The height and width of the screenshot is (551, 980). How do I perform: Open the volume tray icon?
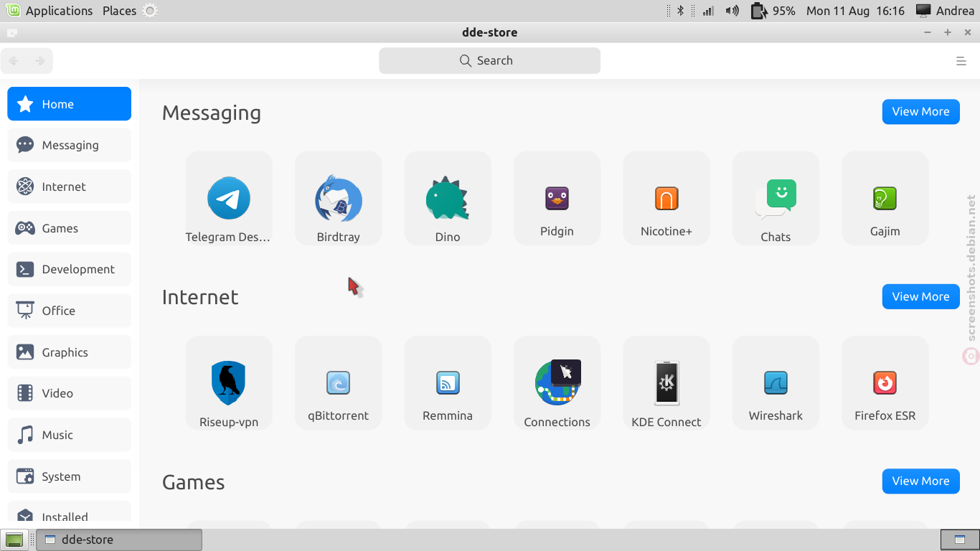[732, 11]
